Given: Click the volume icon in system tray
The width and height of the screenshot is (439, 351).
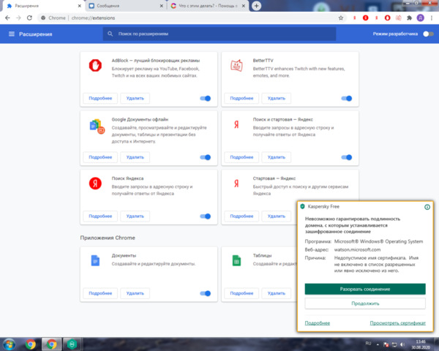Looking at the screenshot, I should click(x=402, y=344).
